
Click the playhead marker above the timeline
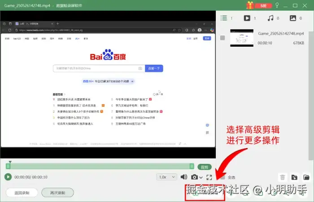click(x=10, y=162)
